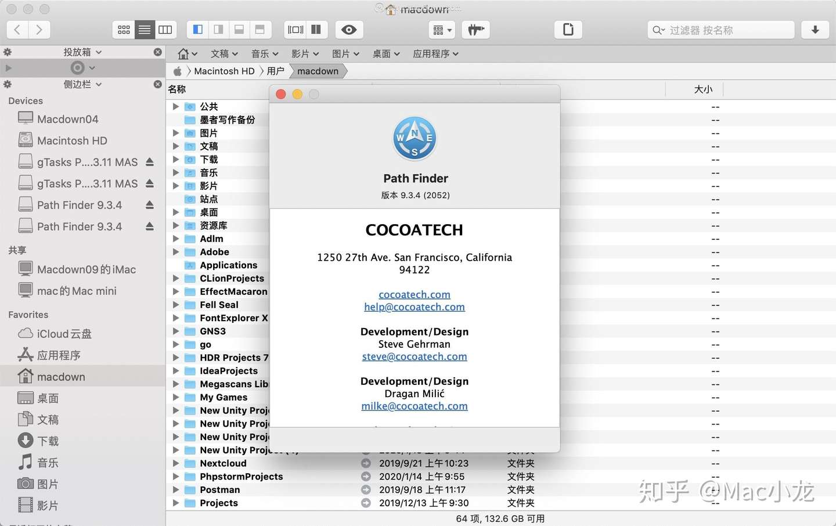Viewport: 836px width, 526px height.
Task: Close the 侧边栏 module
Action: pos(157,84)
